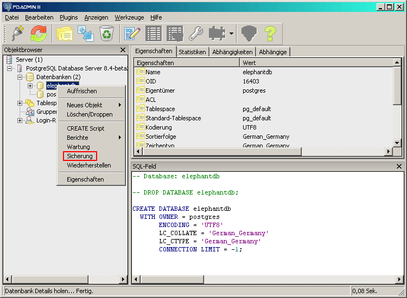The width and height of the screenshot is (407, 298).
Task: Switch to the Abhängigkeiten tab
Action: pyautogui.click(x=232, y=52)
